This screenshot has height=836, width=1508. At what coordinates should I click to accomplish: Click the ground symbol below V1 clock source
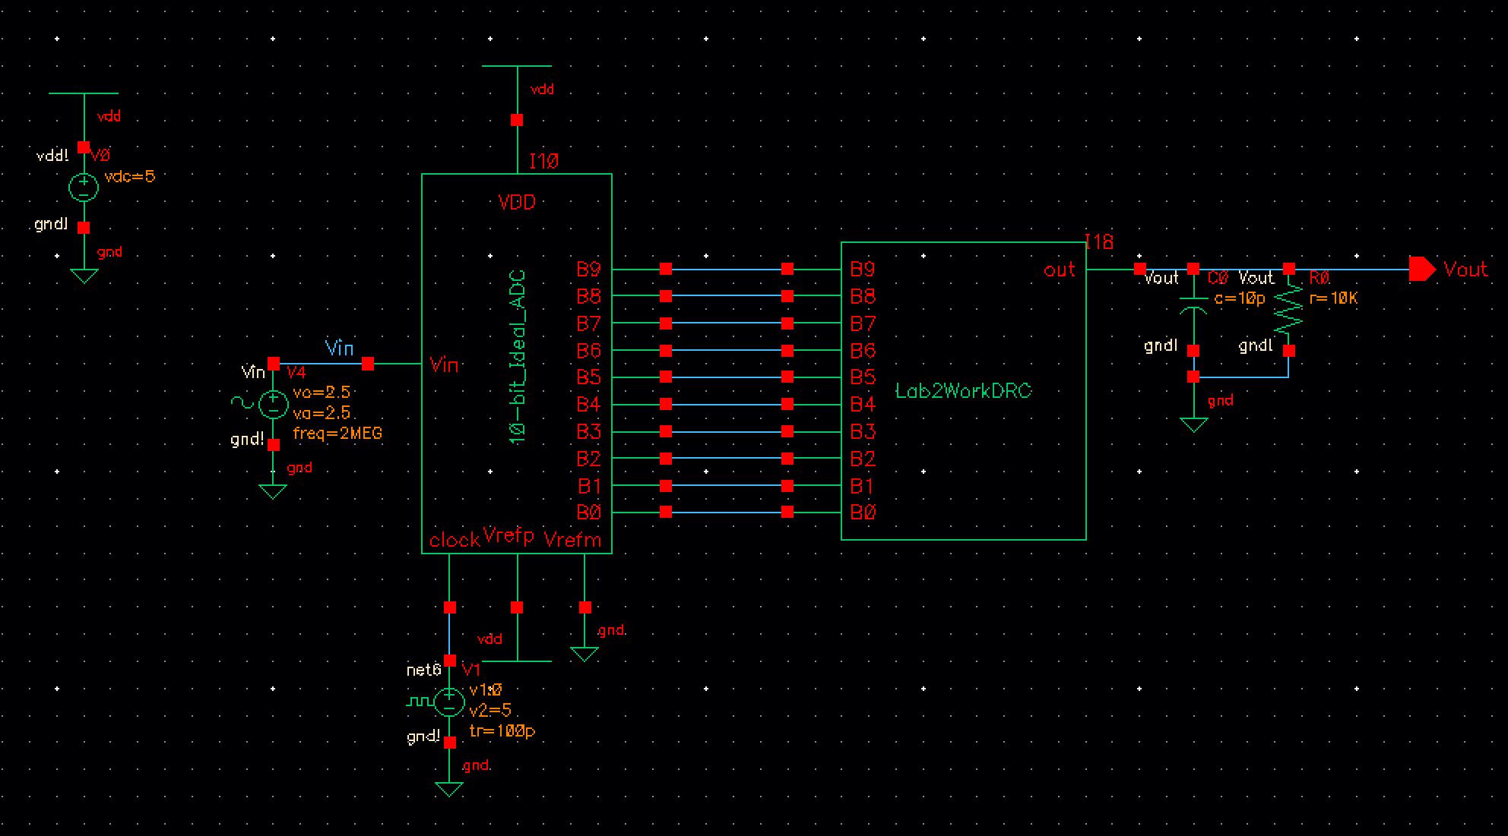pyautogui.click(x=449, y=789)
